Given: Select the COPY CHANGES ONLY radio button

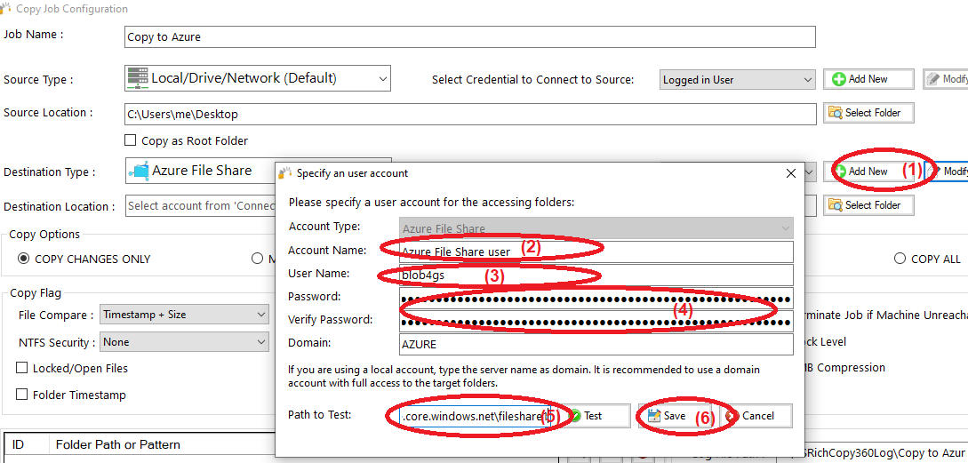Looking at the screenshot, I should (23, 259).
